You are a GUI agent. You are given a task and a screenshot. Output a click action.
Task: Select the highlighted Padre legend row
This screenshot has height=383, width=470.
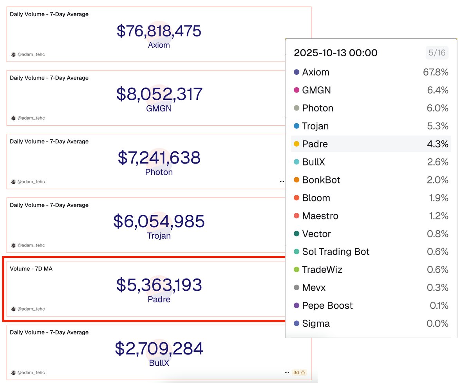(371, 144)
